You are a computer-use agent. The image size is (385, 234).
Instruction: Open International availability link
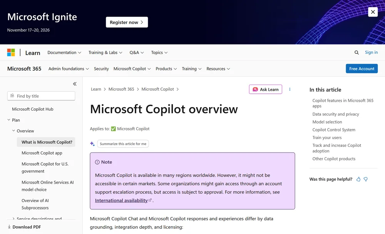pyautogui.click(x=121, y=201)
